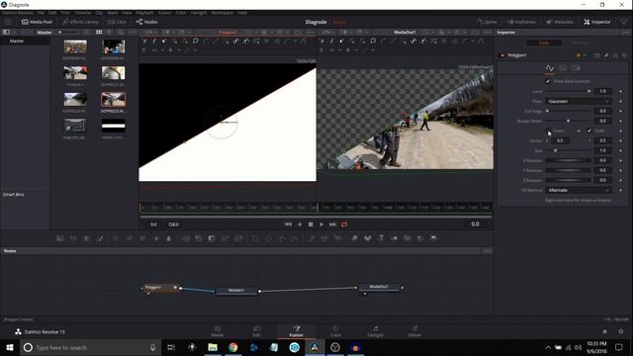This screenshot has width=633, height=356.
Task: Select the first clip thumbnail in Media Pool
Action: click(75, 46)
